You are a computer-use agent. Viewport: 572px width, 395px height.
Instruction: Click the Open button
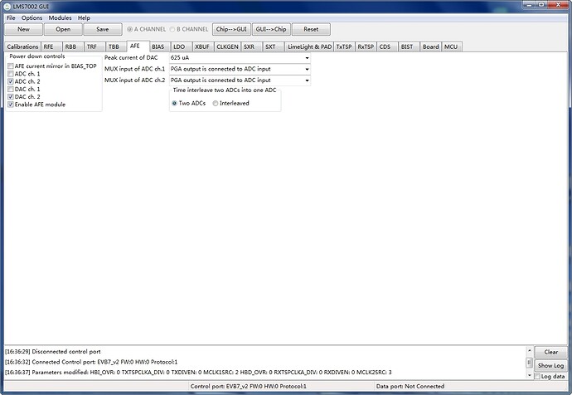(63, 29)
